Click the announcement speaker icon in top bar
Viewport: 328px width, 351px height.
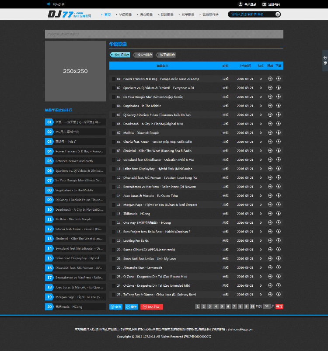point(49,4)
